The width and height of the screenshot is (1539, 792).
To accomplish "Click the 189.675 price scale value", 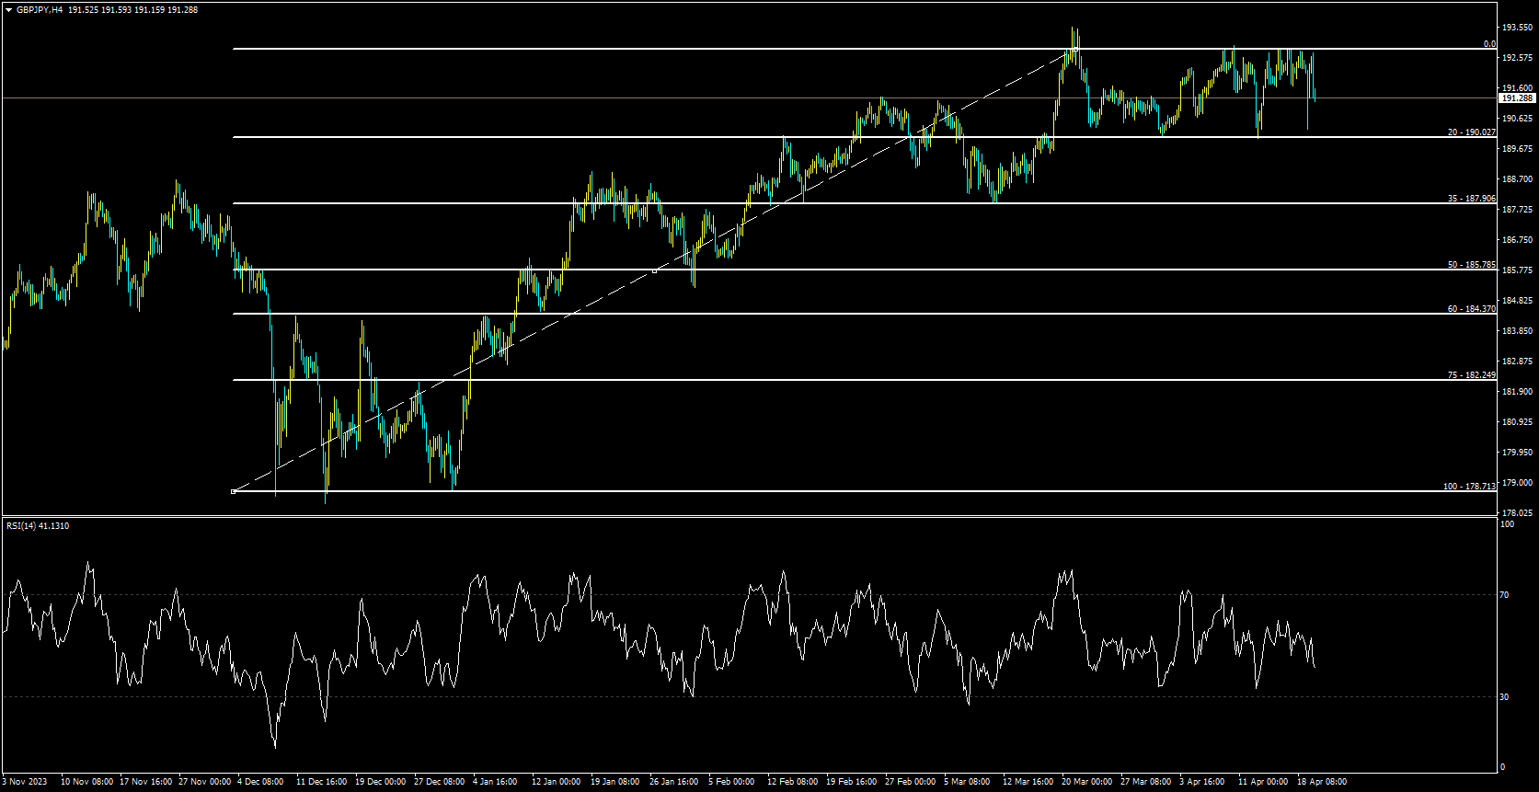I will pos(1517,149).
